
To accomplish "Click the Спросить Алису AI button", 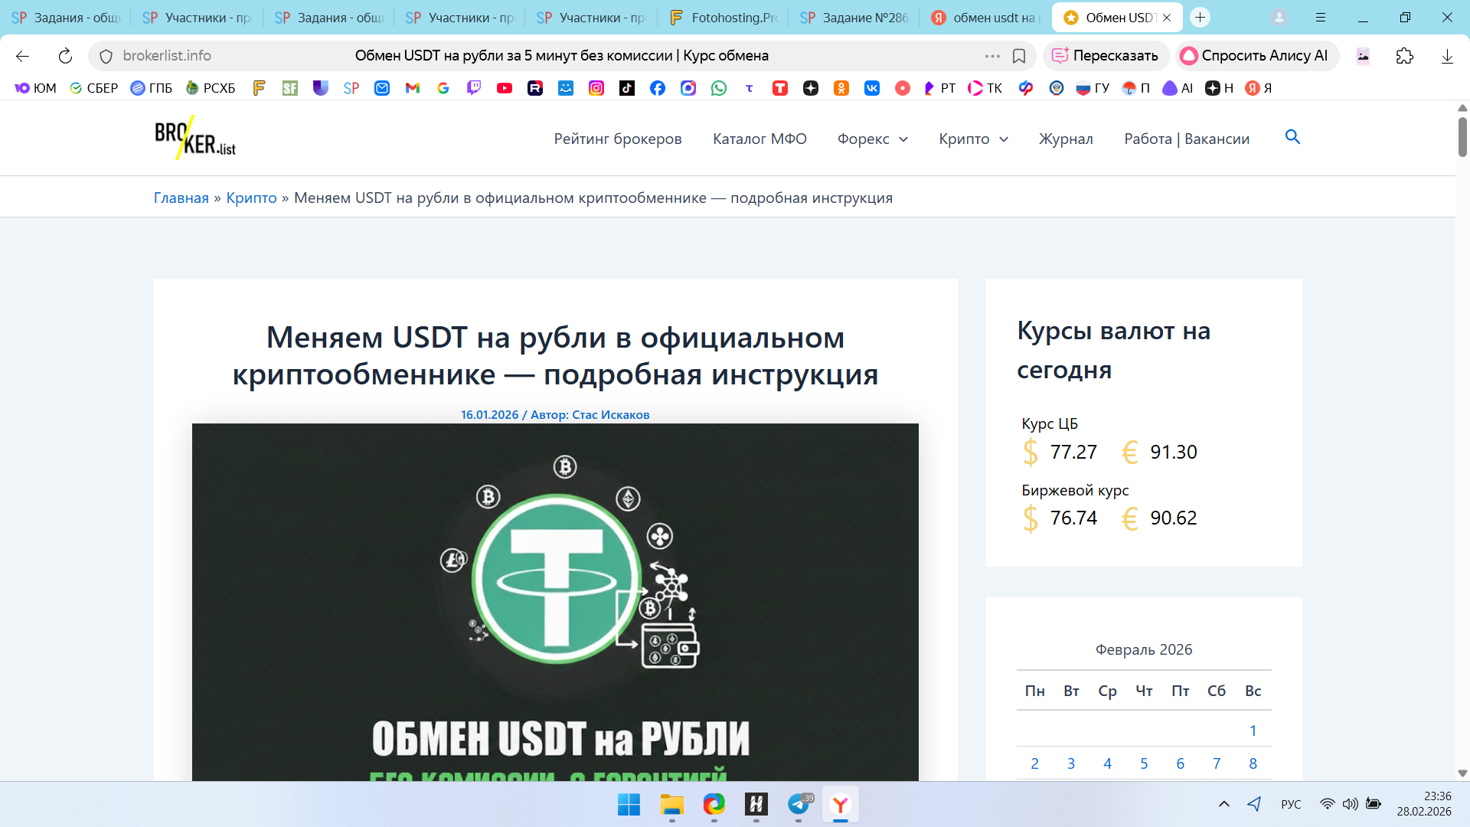I will [x=1256, y=56].
